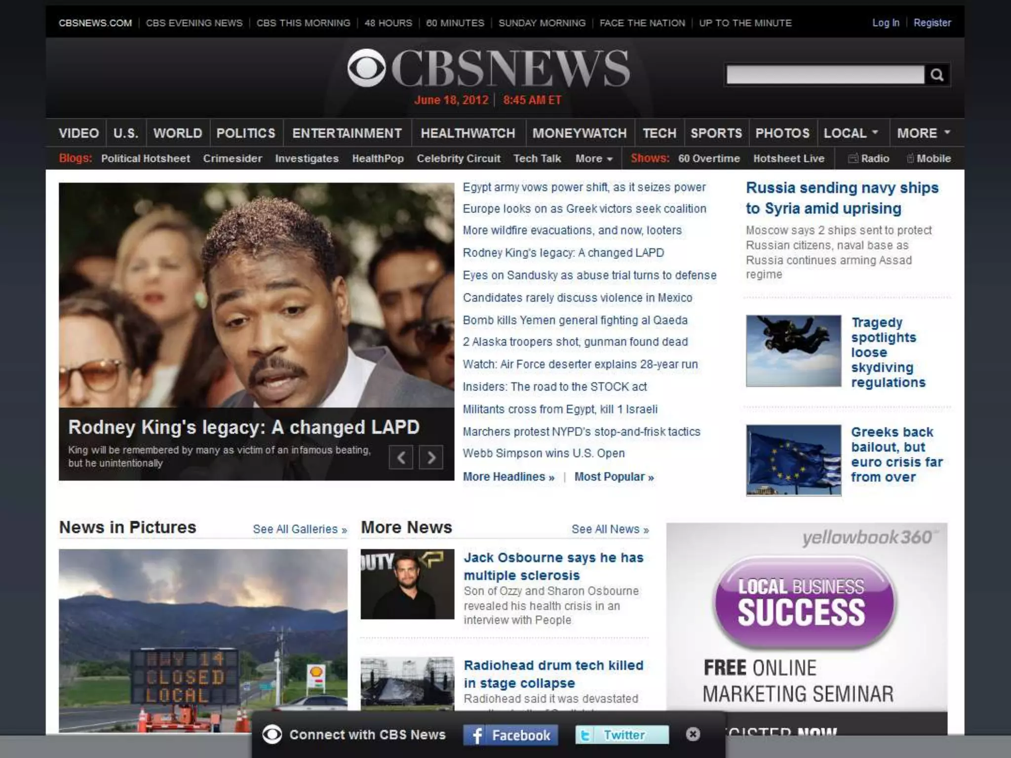Open the skydiving story thumbnail
Viewport: 1011px width, 758px height.
(793, 351)
